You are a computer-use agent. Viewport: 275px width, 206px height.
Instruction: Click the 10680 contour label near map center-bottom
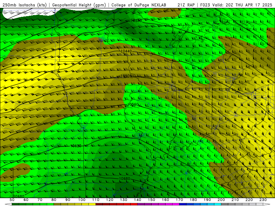pyautogui.click(x=124, y=179)
